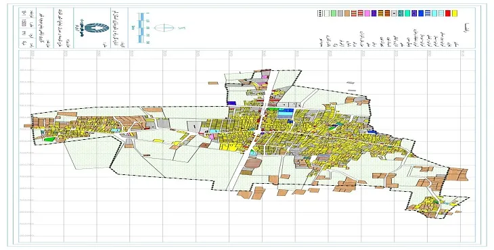Click the bright green parcel at map's western end
This screenshot has width=494, height=250.
click(x=49, y=139)
